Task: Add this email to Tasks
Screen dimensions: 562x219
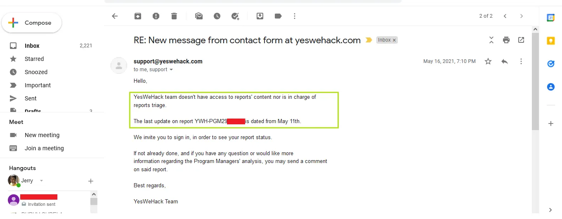Action: click(235, 16)
